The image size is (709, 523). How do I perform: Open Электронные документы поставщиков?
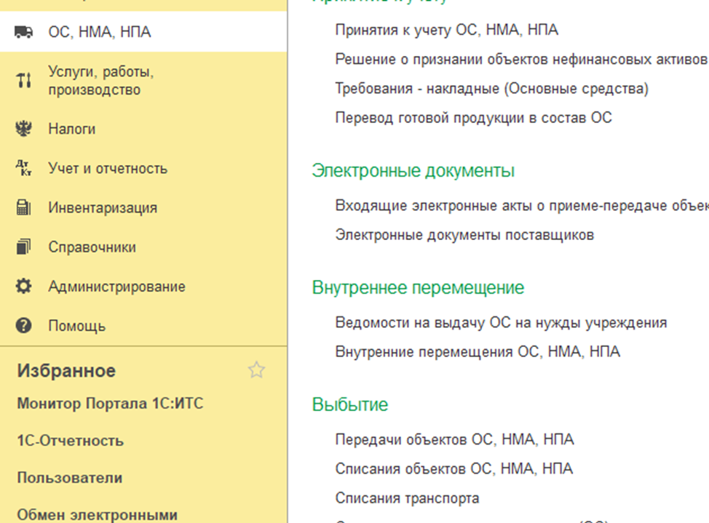(x=464, y=235)
